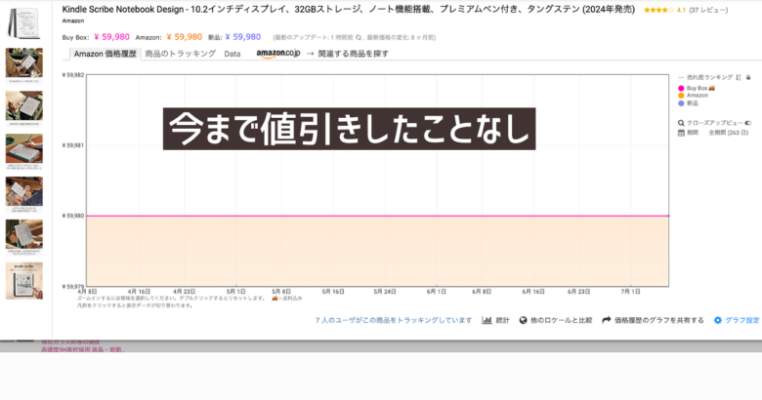The image size is (762, 400).
Task: Click the lock icon beside 売れ筋ランキング
Action: pos(748,77)
